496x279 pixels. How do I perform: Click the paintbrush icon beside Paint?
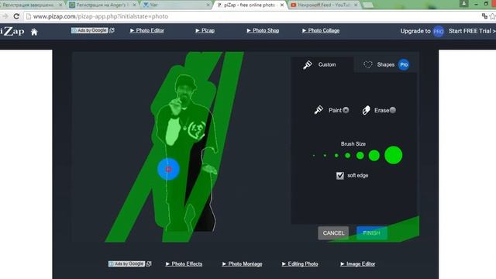319,110
